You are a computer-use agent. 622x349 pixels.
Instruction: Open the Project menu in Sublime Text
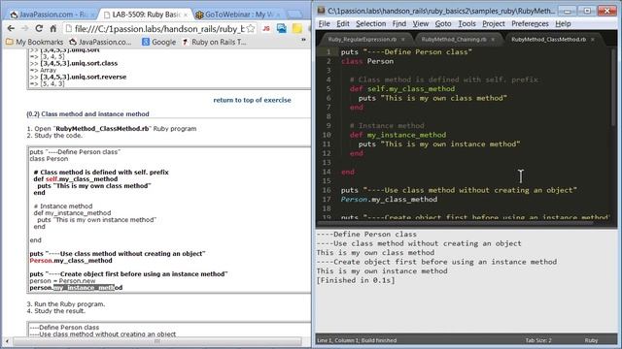click(494, 23)
